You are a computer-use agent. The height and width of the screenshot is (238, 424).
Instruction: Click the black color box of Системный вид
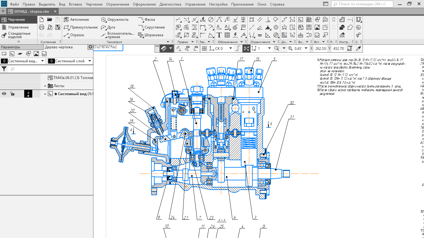pyautogui.click(x=28, y=94)
